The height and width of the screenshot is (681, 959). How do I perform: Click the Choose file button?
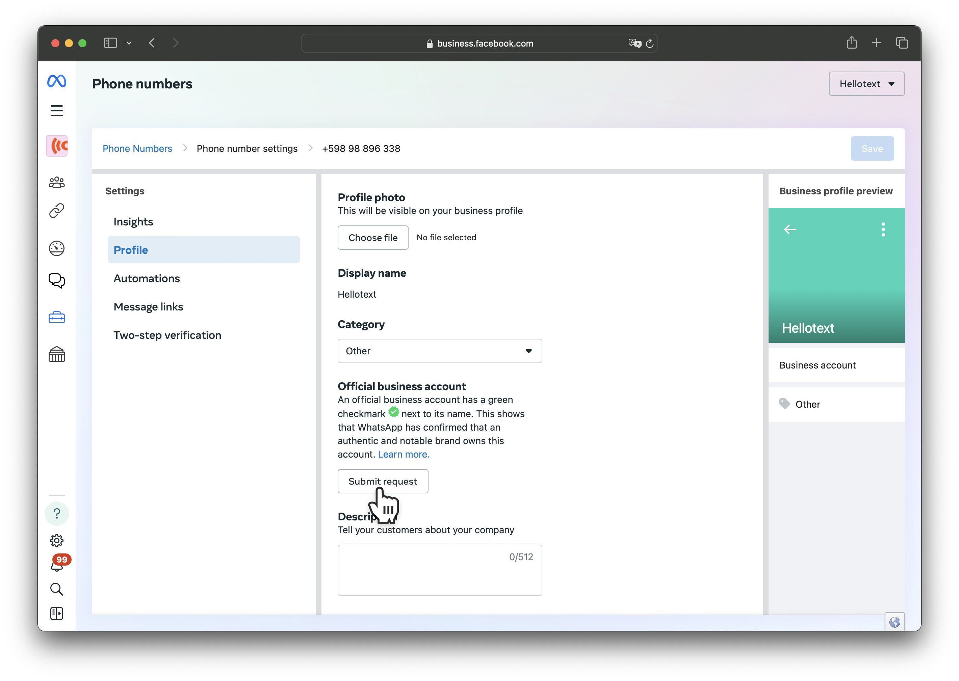click(373, 237)
